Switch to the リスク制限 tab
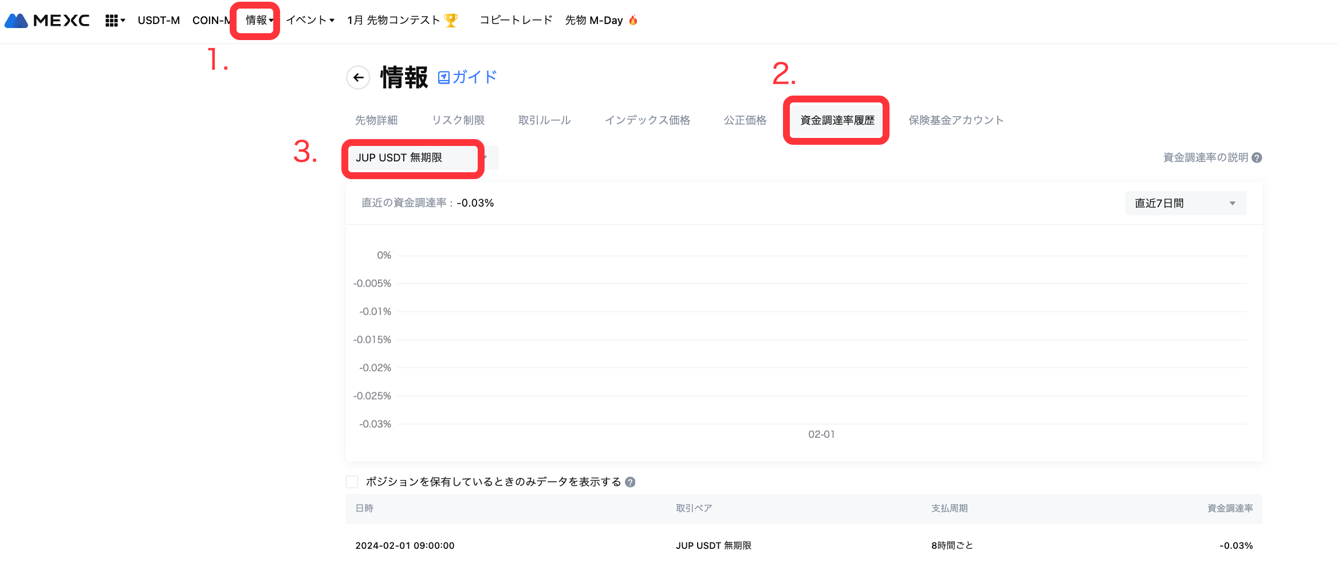 coord(458,120)
